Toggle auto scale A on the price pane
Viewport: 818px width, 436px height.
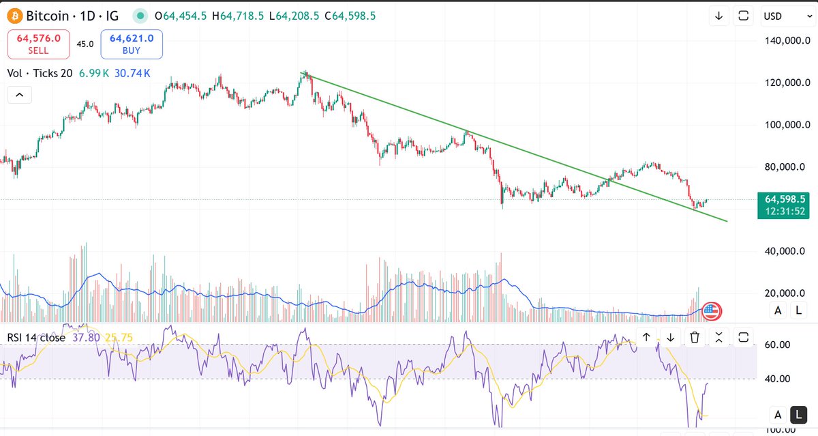(778, 311)
